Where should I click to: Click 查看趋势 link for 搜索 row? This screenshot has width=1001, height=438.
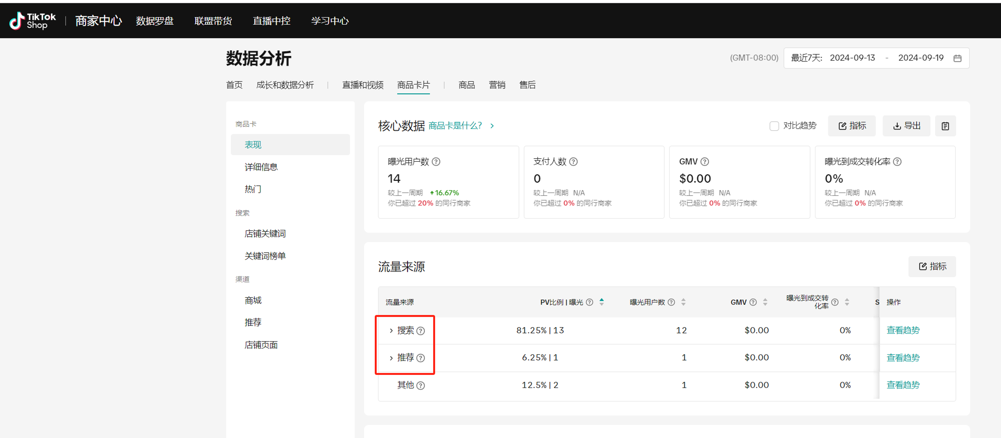(903, 330)
